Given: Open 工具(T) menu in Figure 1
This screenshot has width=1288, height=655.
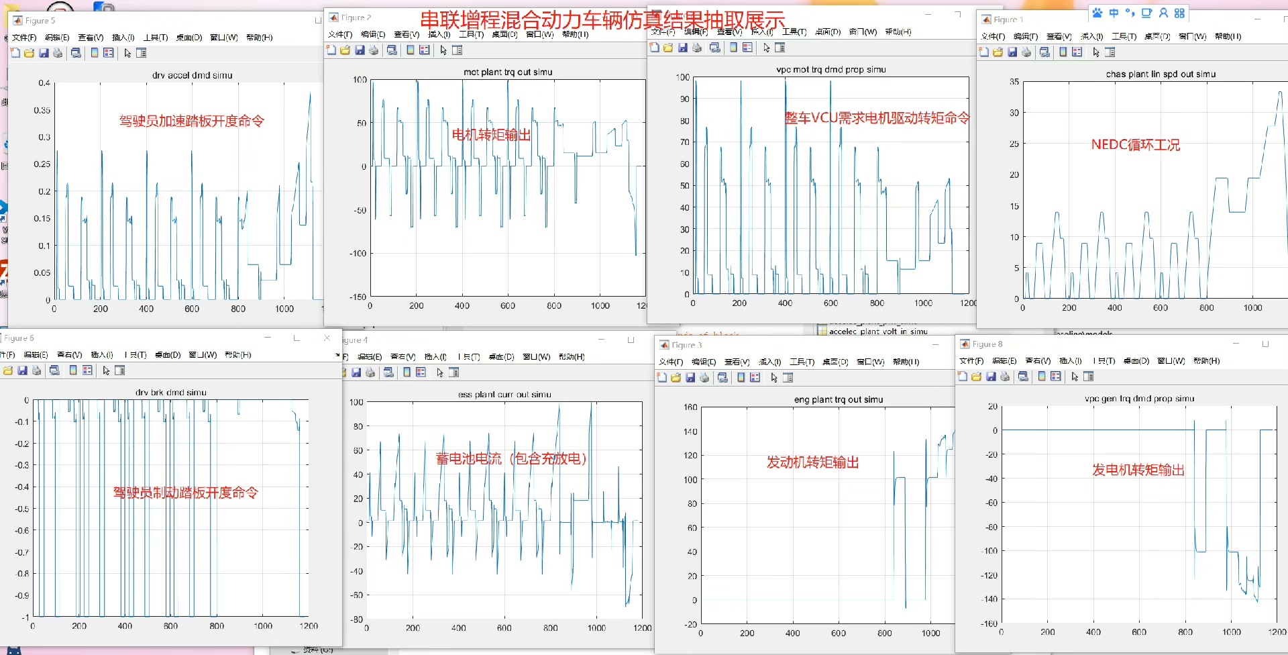Looking at the screenshot, I should click(1124, 36).
